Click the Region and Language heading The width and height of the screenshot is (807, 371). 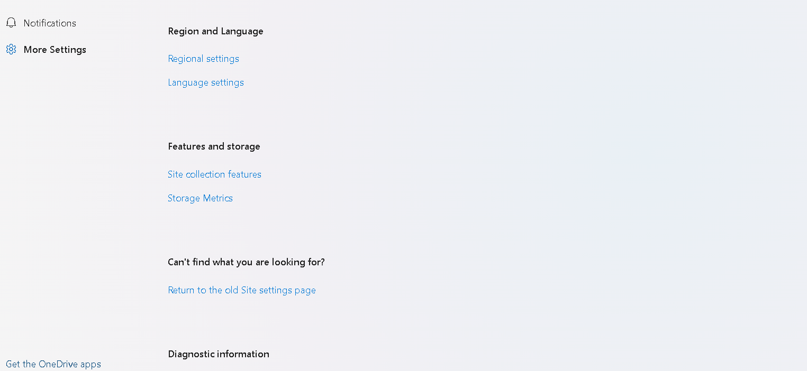click(x=215, y=31)
